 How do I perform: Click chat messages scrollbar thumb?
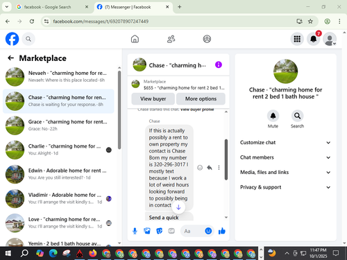coord(226,159)
